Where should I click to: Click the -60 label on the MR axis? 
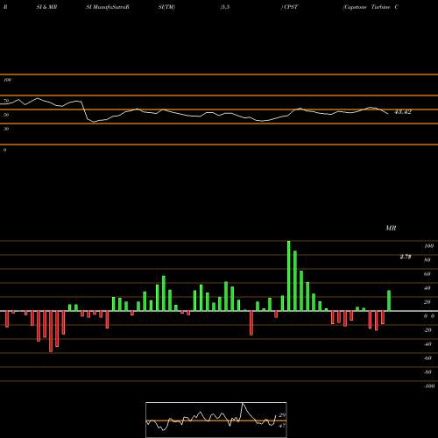[x=427, y=358]
